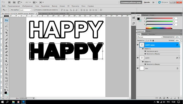183x104 pixels.
Task: Launch Mini Bridge from top bar
Action: [x=14, y=2]
